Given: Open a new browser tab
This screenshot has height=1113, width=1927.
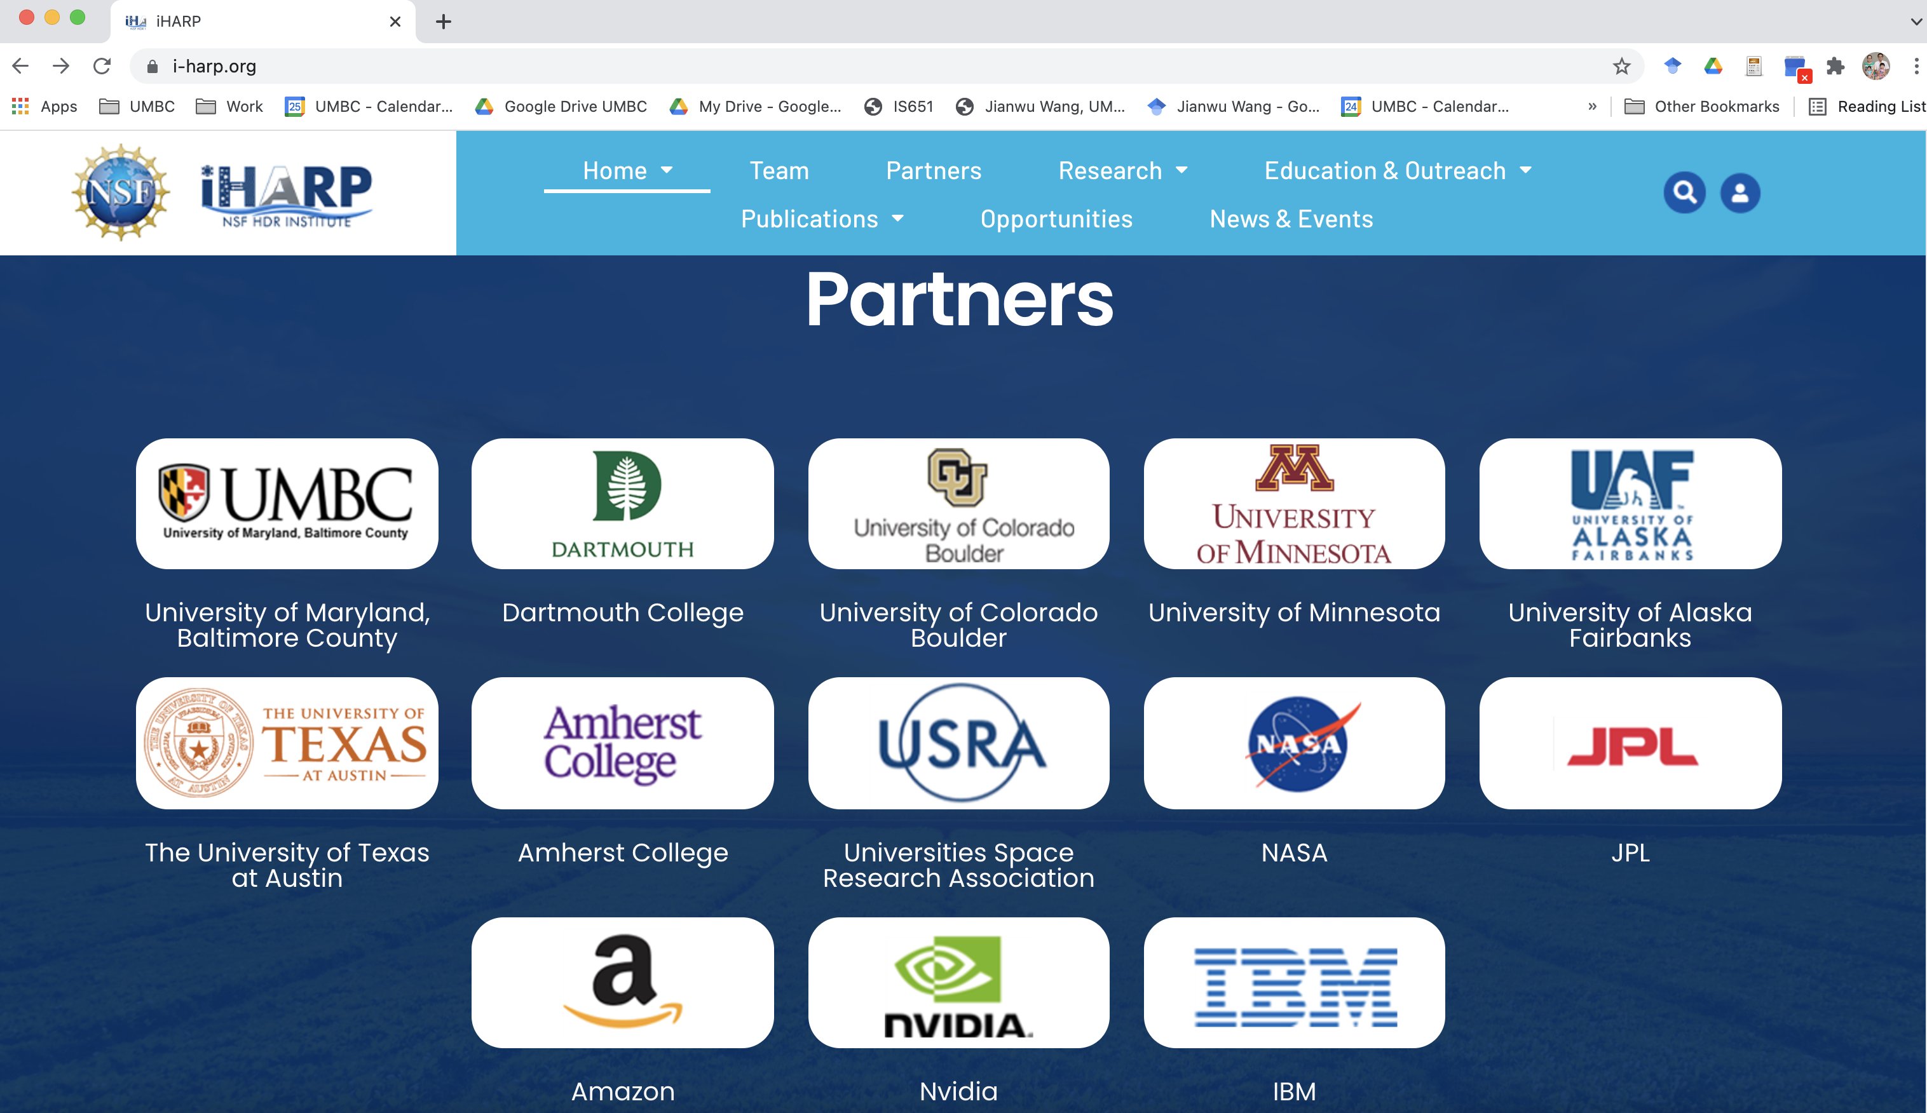Looking at the screenshot, I should pyautogui.click(x=444, y=22).
